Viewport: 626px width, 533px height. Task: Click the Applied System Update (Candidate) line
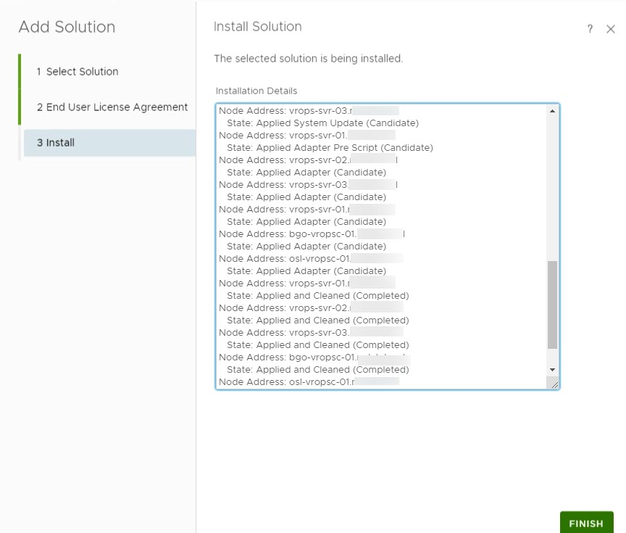322,123
